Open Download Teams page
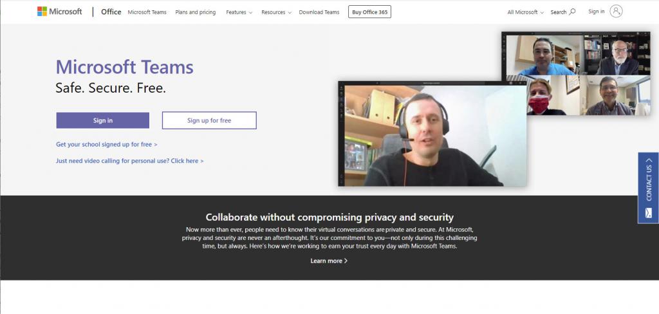 [319, 12]
